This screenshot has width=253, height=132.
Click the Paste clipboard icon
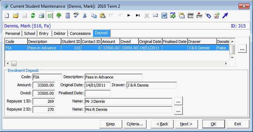coord(103,15)
